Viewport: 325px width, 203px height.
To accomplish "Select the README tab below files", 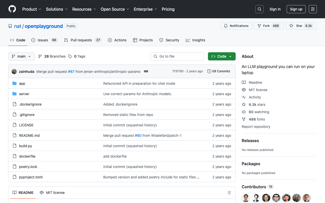I will tap(23, 193).
